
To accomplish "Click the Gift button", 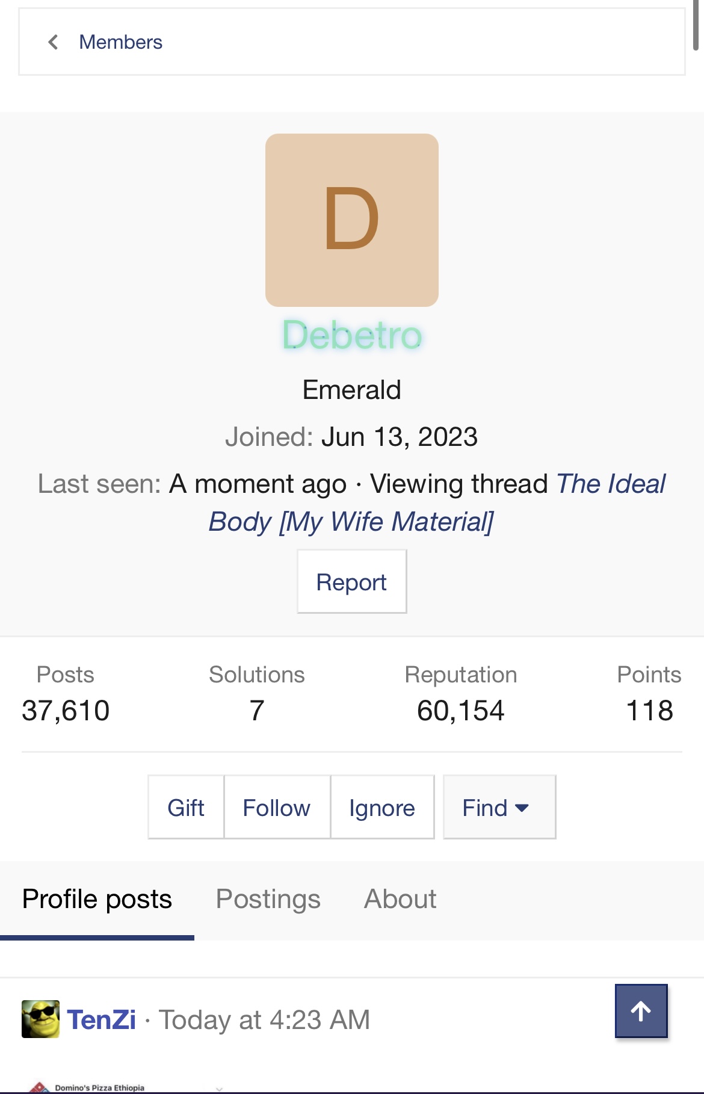I will [x=186, y=808].
